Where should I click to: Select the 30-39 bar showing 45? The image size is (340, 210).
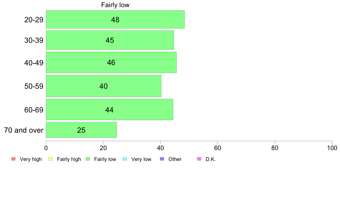point(110,40)
